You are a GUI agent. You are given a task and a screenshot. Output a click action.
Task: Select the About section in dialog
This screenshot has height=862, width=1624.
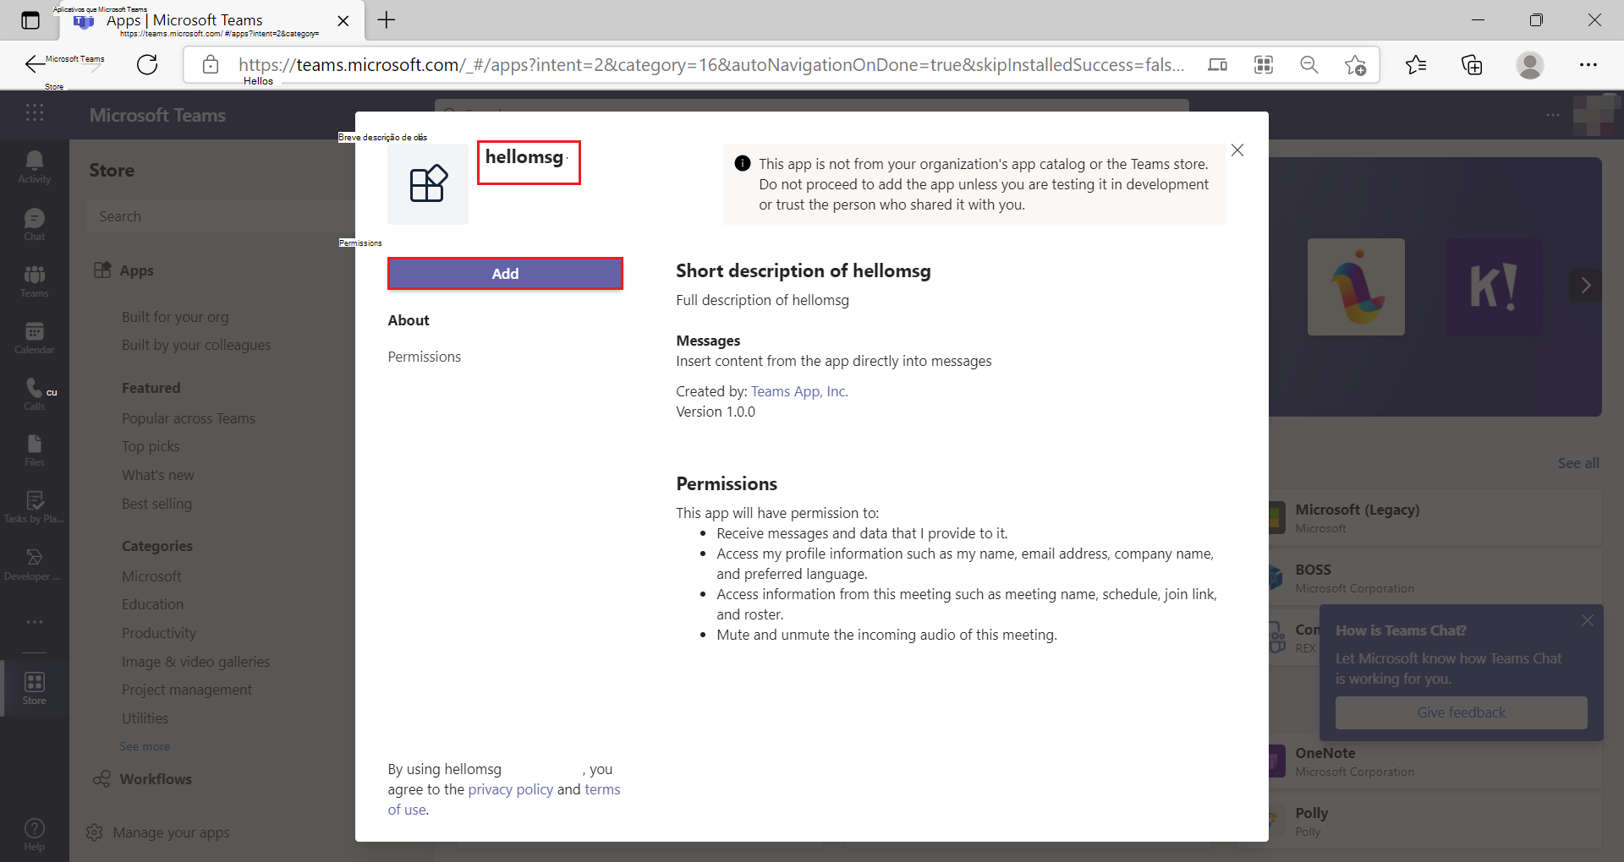pyautogui.click(x=409, y=320)
